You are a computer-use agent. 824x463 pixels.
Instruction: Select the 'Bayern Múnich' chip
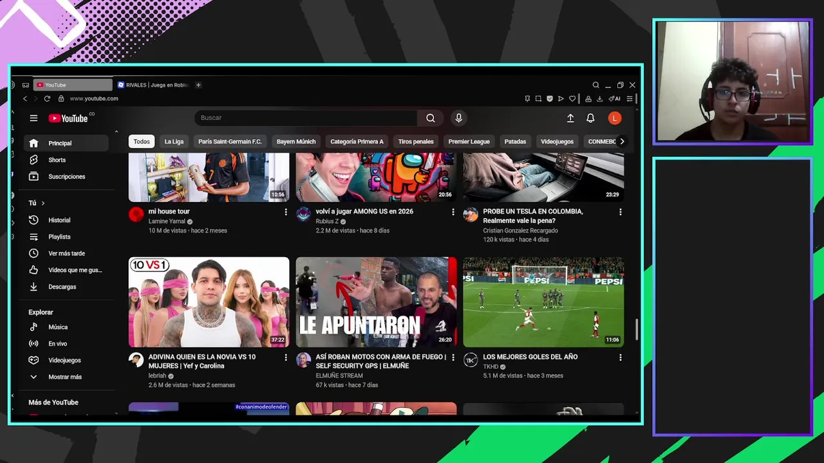click(x=296, y=141)
